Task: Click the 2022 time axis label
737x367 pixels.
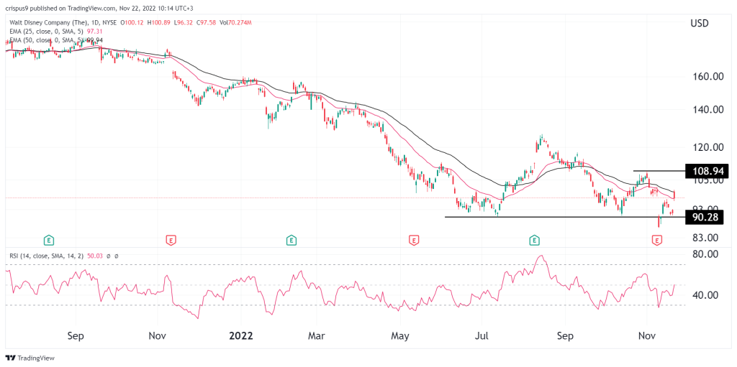Action: [240, 337]
